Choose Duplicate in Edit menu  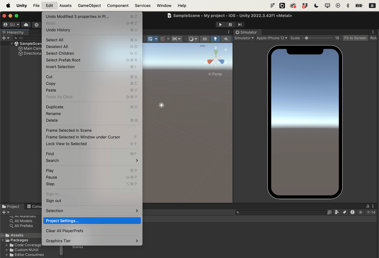(92, 107)
